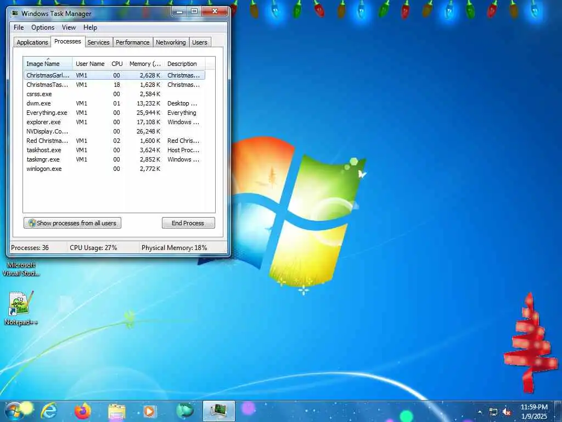Click the End Process button
This screenshot has height=422, width=562.
[x=188, y=223]
